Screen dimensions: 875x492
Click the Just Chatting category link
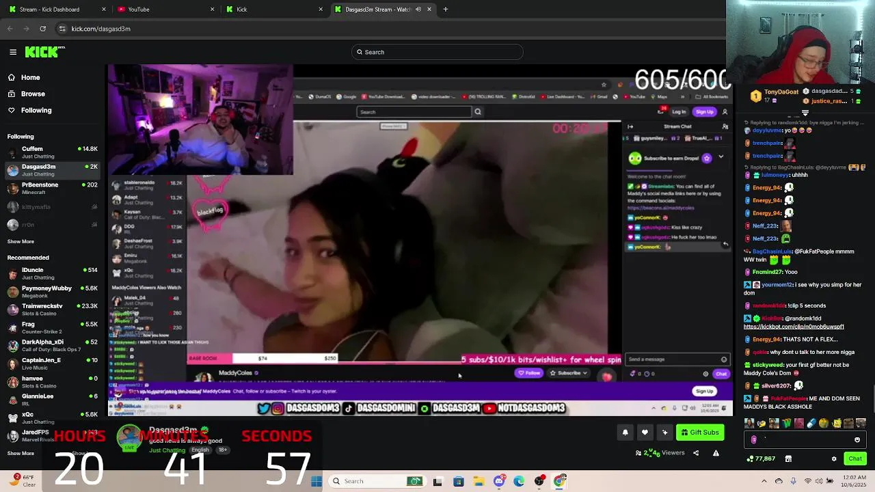pos(167,450)
